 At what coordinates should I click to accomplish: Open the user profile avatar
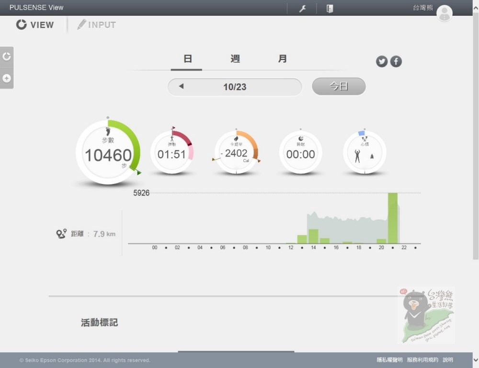(x=444, y=13)
